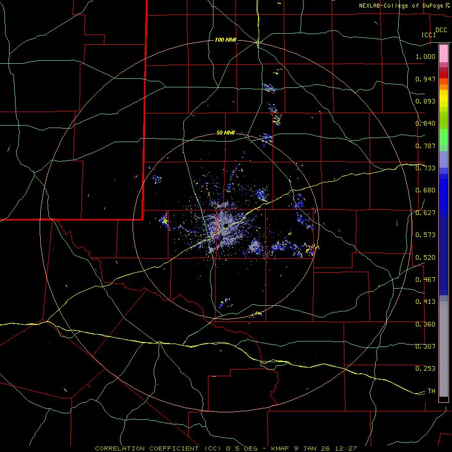Click the light green segment of color bar

pyautogui.click(x=443, y=137)
